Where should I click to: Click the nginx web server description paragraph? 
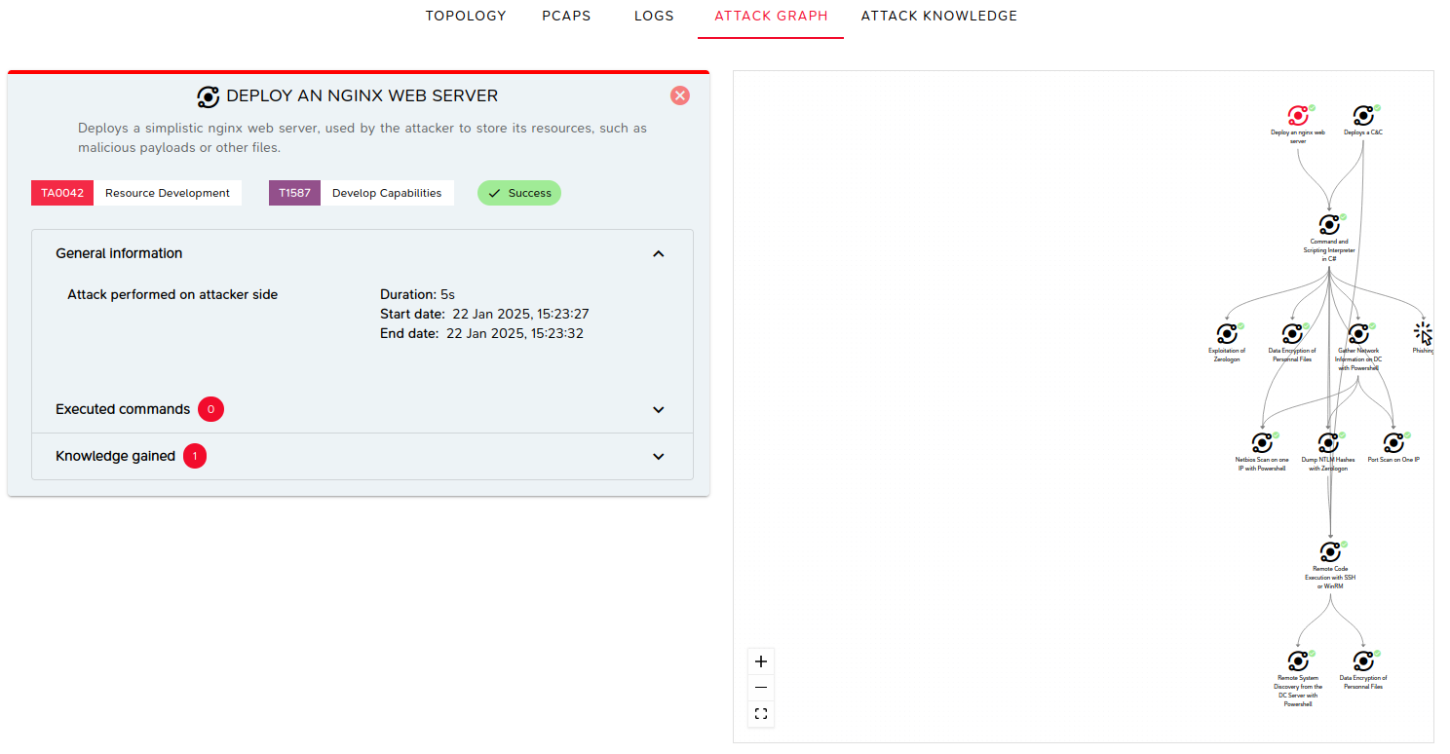(362, 137)
